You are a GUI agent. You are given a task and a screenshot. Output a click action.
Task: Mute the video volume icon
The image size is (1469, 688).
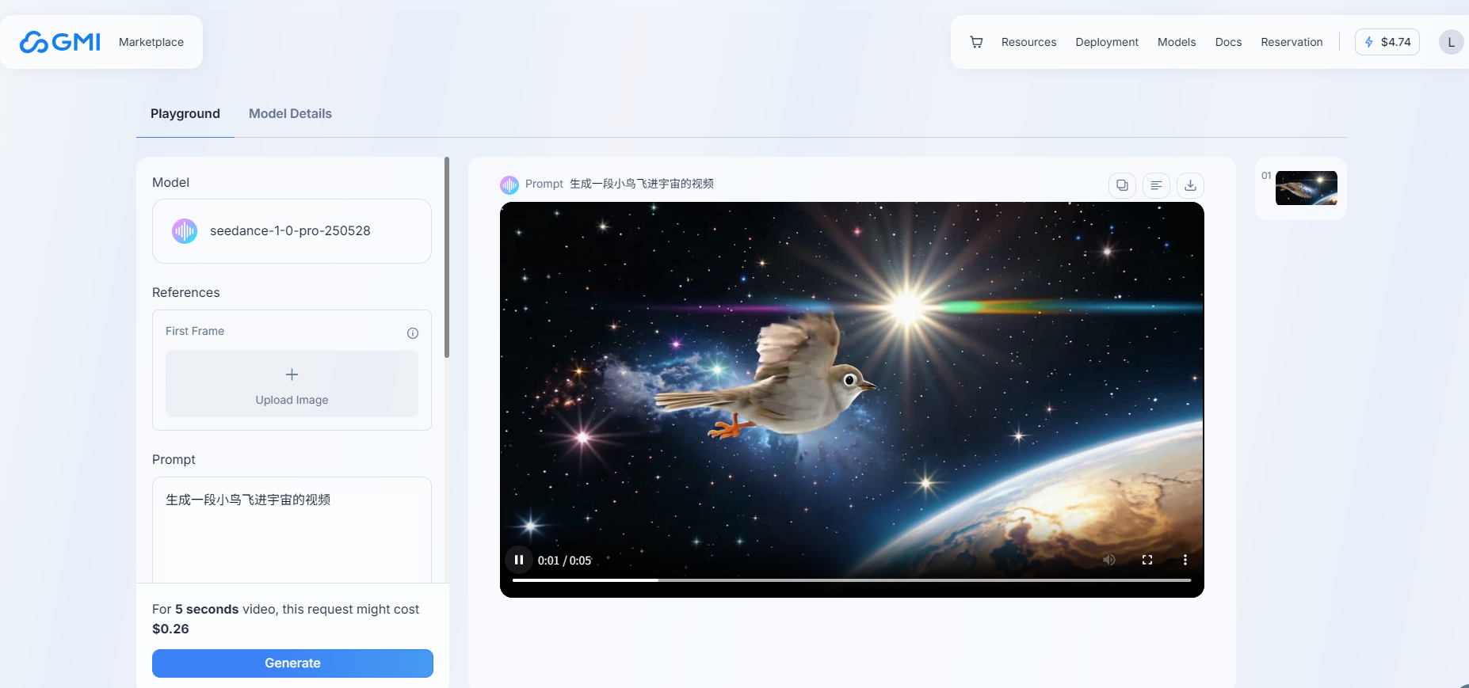point(1109,560)
